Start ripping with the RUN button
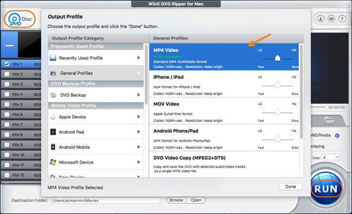Screen dimensions: 352x214 pyautogui.click(x=327, y=189)
